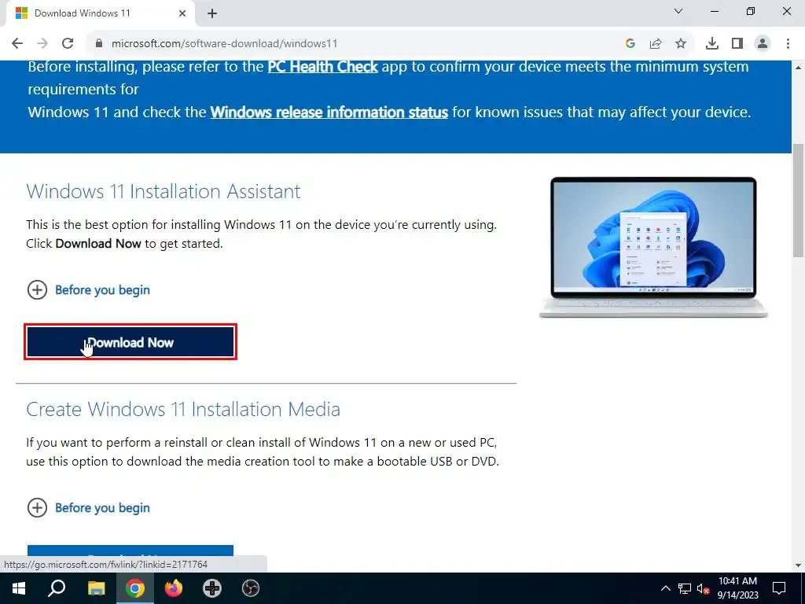Bookmark this tab with star icon
805x604 pixels.
[x=681, y=44]
